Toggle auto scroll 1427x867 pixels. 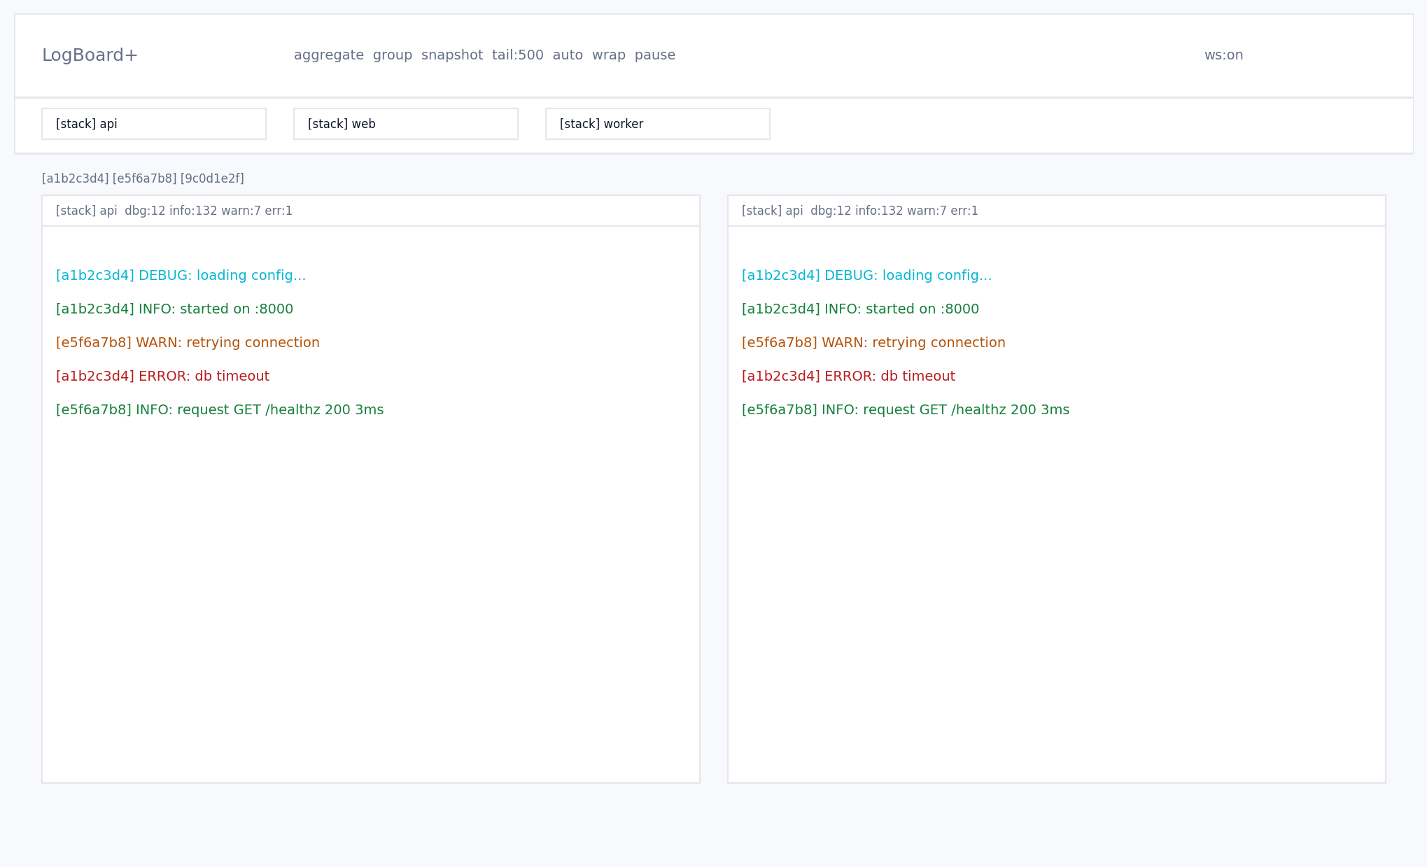pos(567,55)
